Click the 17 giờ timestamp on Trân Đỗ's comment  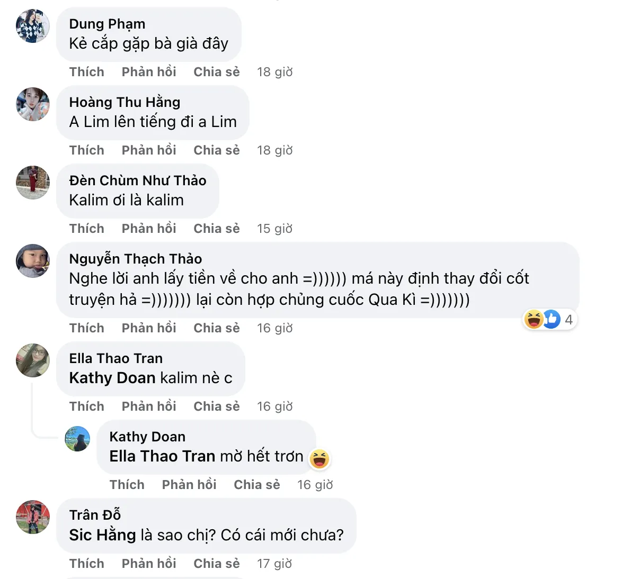tap(274, 564)
